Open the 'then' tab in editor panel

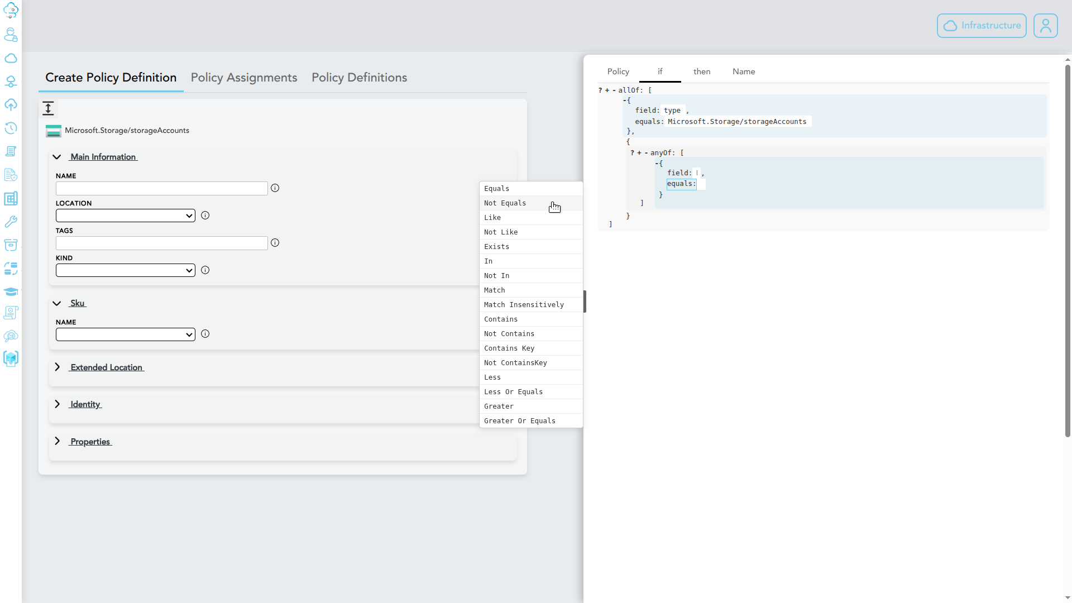point(702,71)
